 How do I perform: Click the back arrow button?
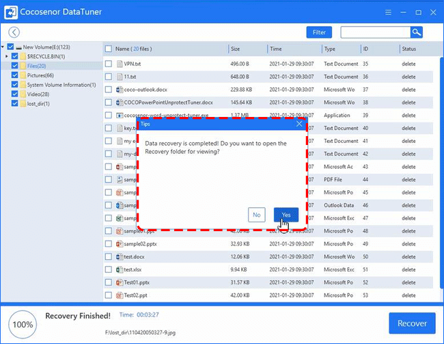(x=14, y=32)
